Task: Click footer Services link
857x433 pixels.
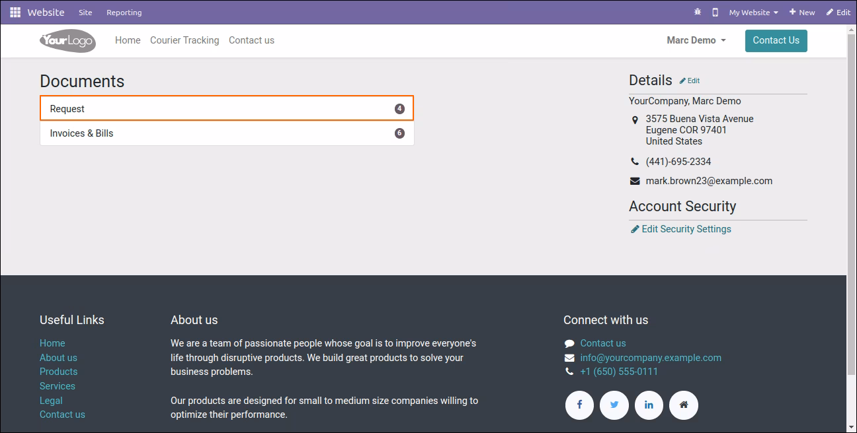Action: coord(58,386)
